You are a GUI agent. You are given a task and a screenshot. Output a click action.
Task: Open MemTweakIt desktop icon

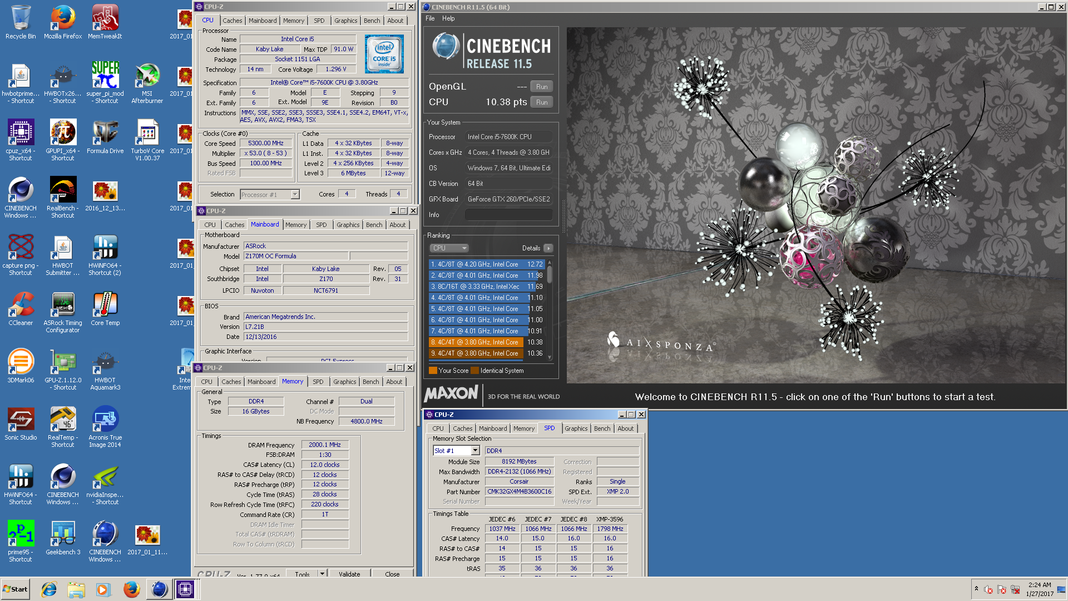pyautogui.click(x=105, y=22)
